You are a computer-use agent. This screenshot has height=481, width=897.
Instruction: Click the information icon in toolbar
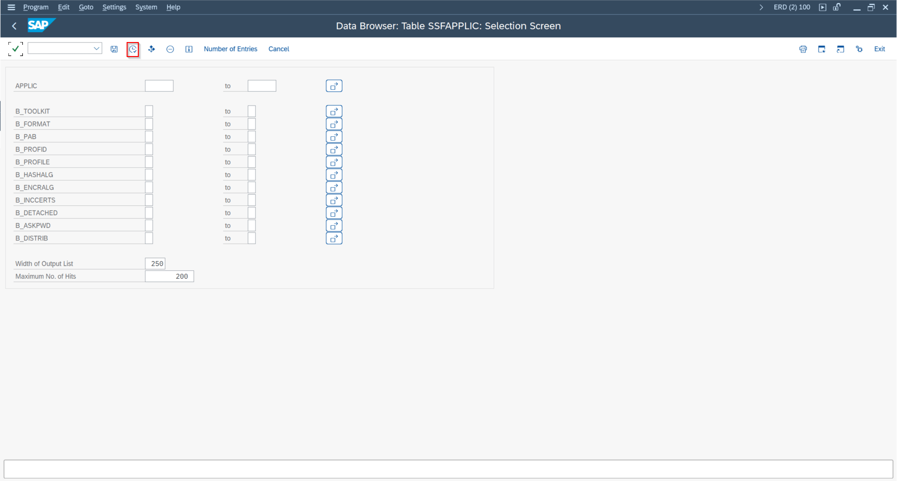pyautogui.click(x=189, y=49)
